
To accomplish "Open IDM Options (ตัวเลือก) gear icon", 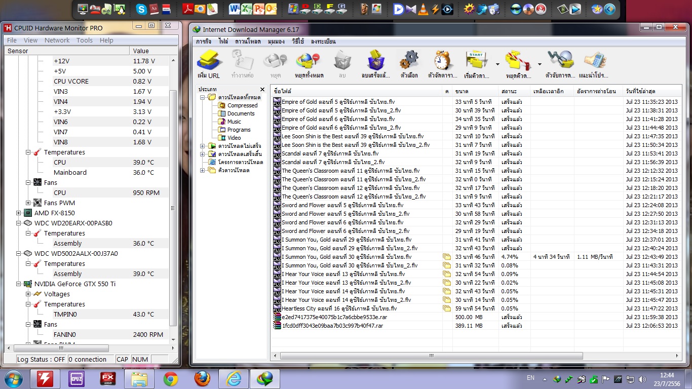I will pyautogui.click(x=409, y=64).
